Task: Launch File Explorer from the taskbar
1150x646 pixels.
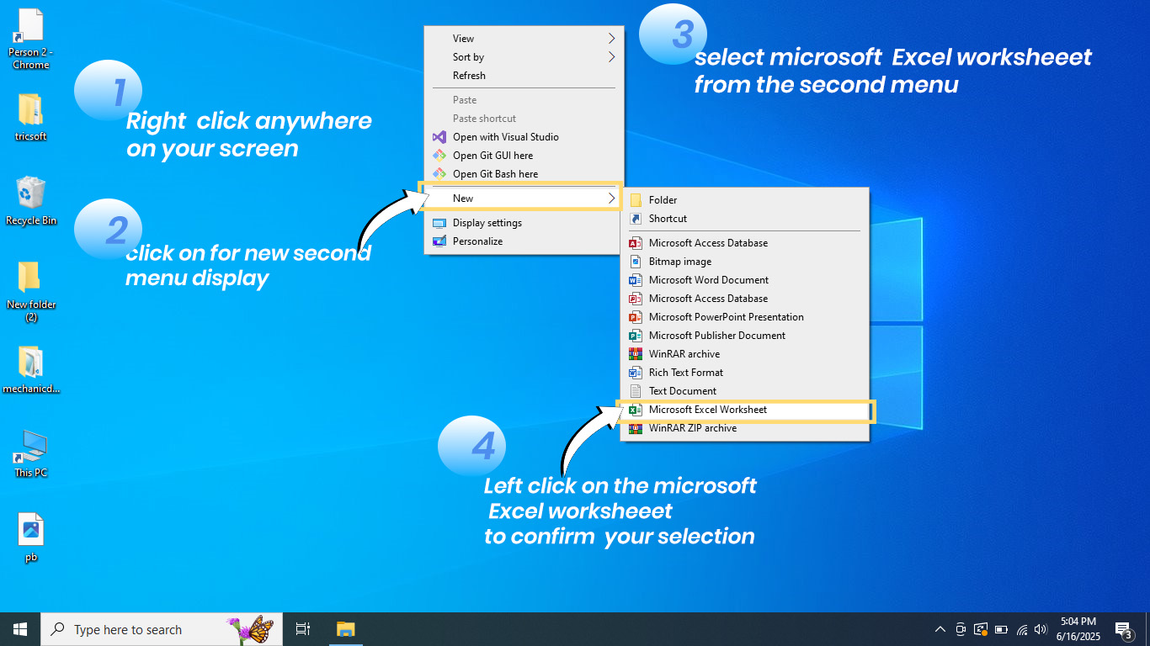Action: coord(345,628)
